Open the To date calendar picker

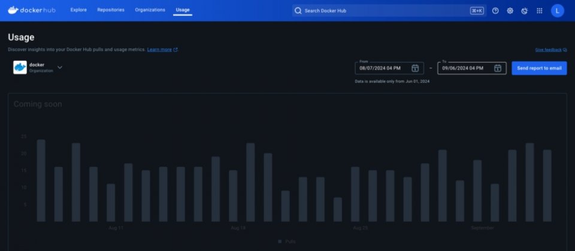(x=498, y=68)
